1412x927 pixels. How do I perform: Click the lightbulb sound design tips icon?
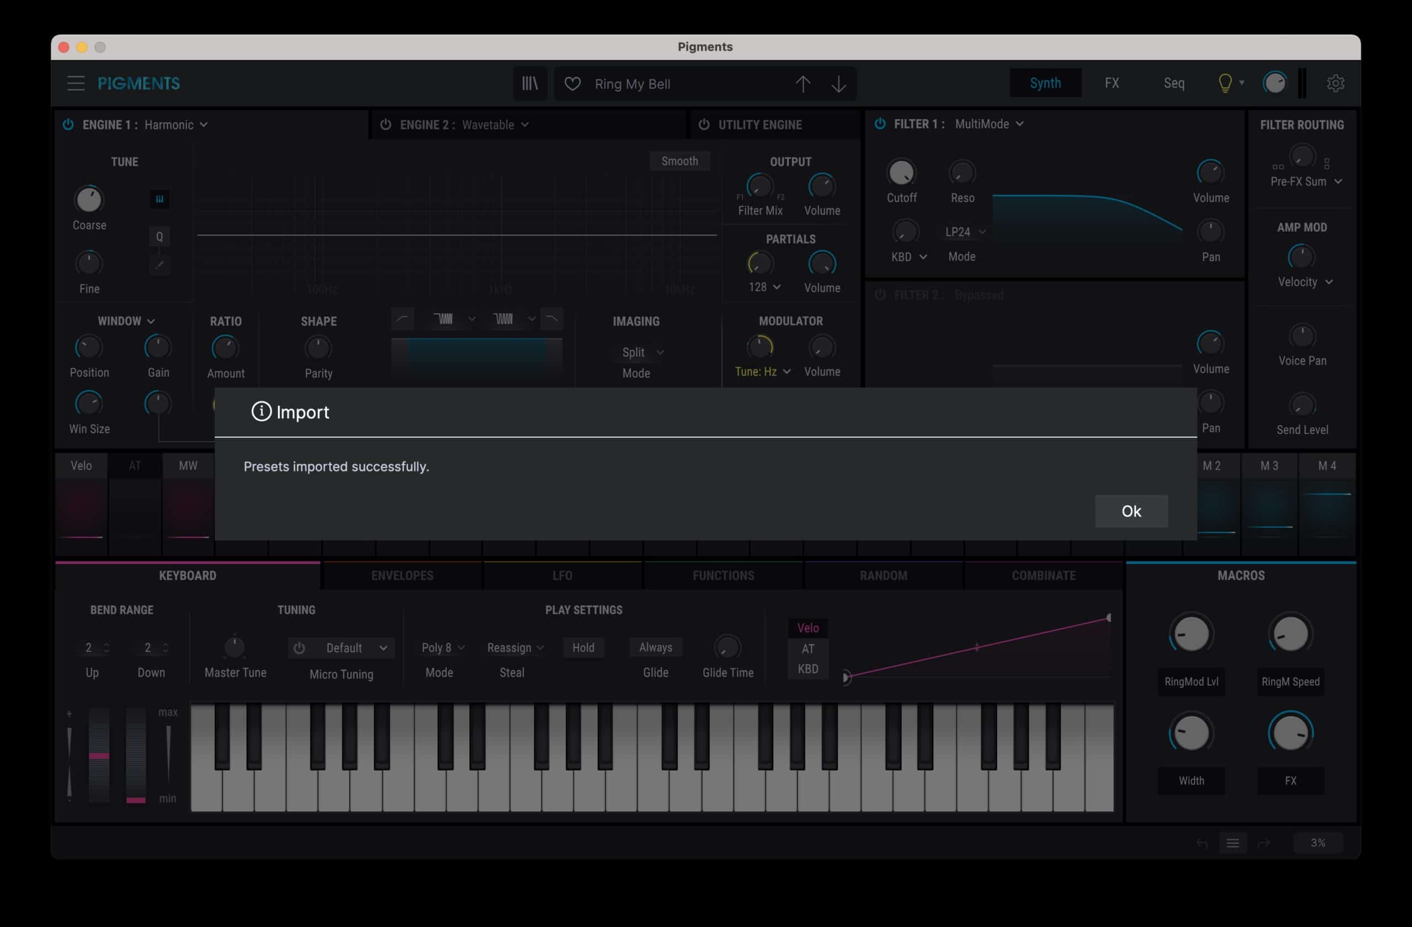pos(1224,83)
